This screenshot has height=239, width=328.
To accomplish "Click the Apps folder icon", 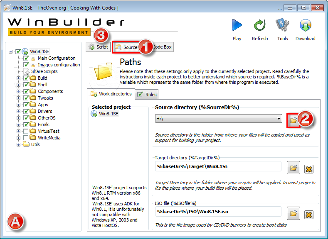I will [x=32, y=105].
